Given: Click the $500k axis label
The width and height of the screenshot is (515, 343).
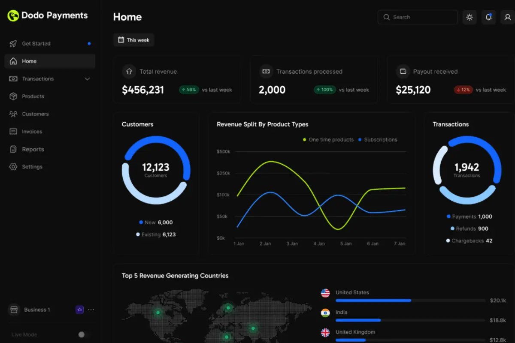Looking at the screenshot, I should click(x=224, y=152).
